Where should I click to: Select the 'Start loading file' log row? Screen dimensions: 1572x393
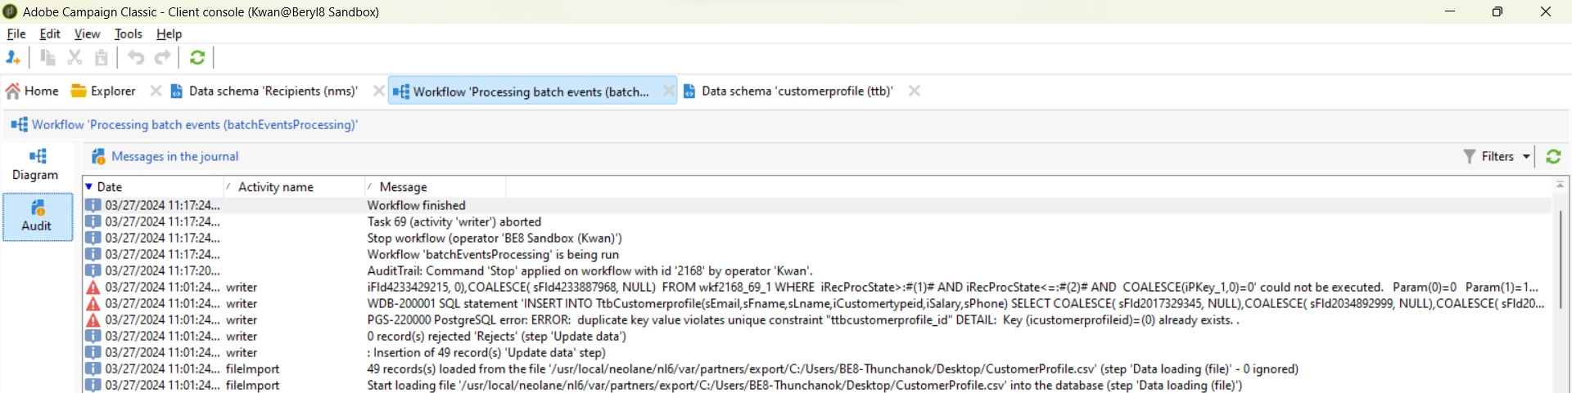pos(817,385)
